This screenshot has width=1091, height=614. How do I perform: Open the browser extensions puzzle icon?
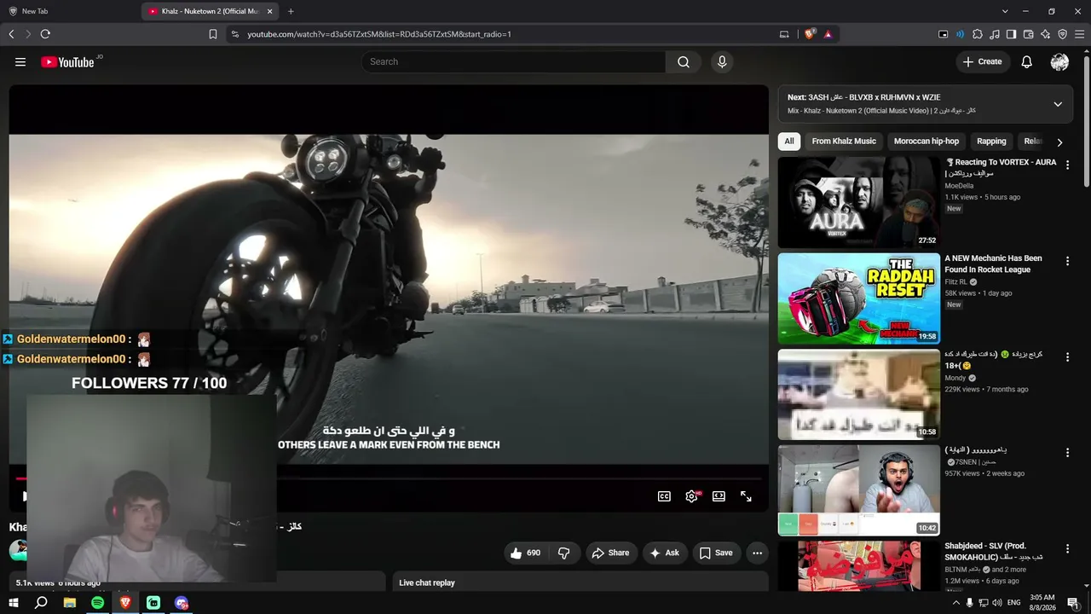coord(978,34)
